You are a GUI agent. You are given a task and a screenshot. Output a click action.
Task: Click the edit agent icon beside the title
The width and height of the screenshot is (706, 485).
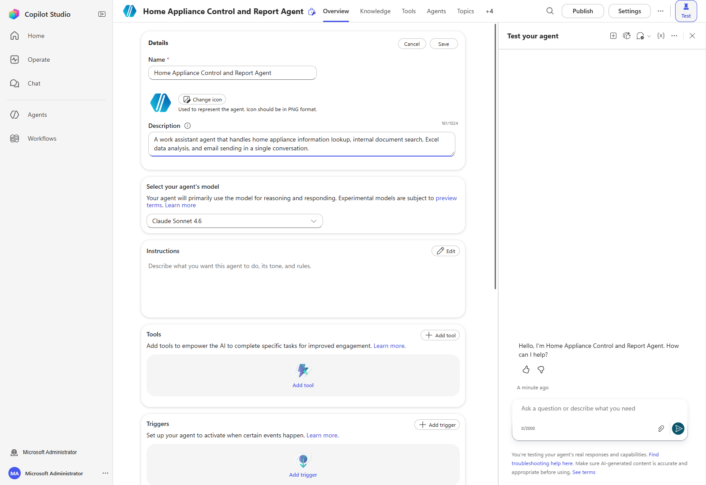312,11
